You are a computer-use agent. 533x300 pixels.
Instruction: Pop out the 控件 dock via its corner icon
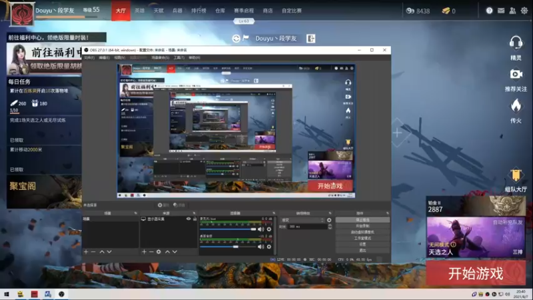(x=388, y=213)
